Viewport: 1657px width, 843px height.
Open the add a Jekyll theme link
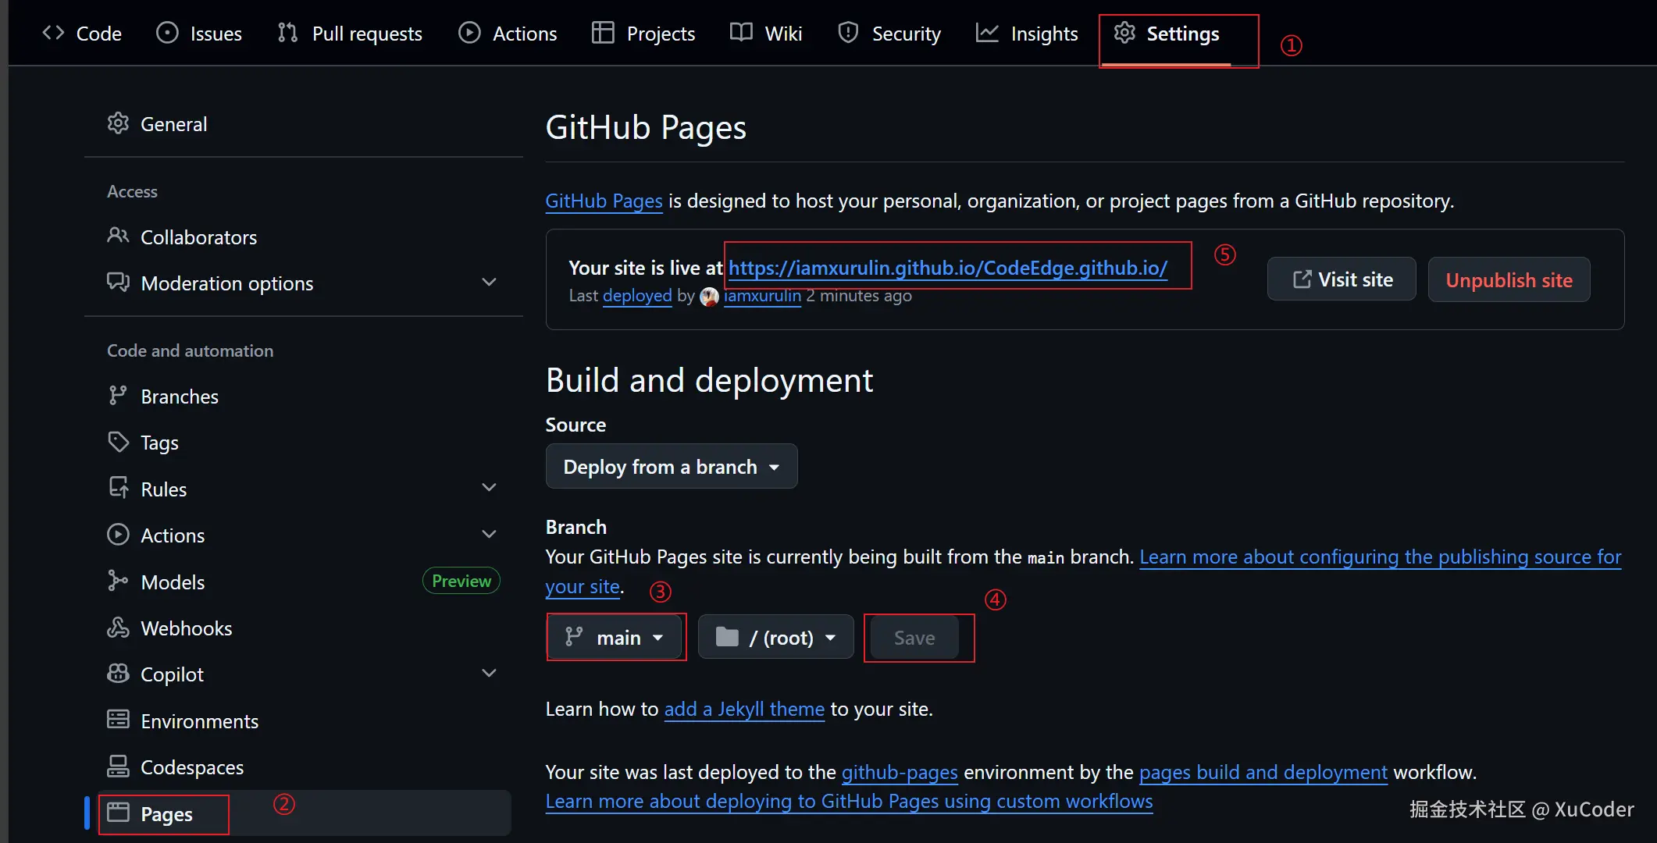[743, 709]
